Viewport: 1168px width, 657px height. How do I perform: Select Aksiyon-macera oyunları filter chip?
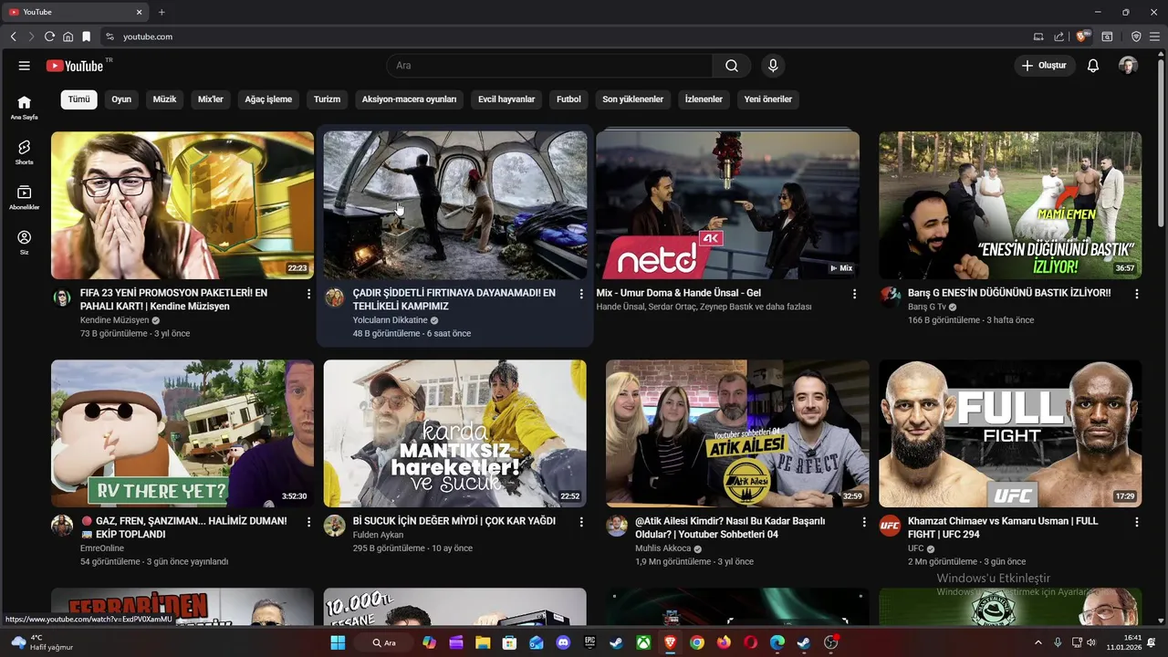tap(409, 99)
